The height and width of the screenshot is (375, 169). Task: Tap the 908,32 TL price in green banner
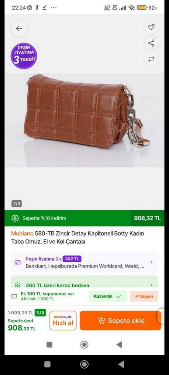(147, 218)
